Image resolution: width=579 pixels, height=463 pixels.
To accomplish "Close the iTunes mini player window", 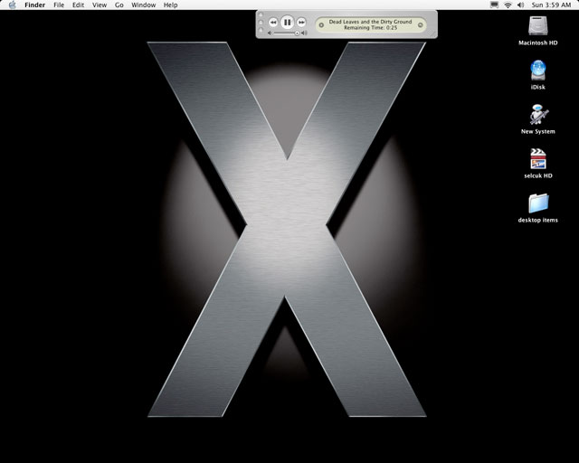I will click(x=261, y=15).
